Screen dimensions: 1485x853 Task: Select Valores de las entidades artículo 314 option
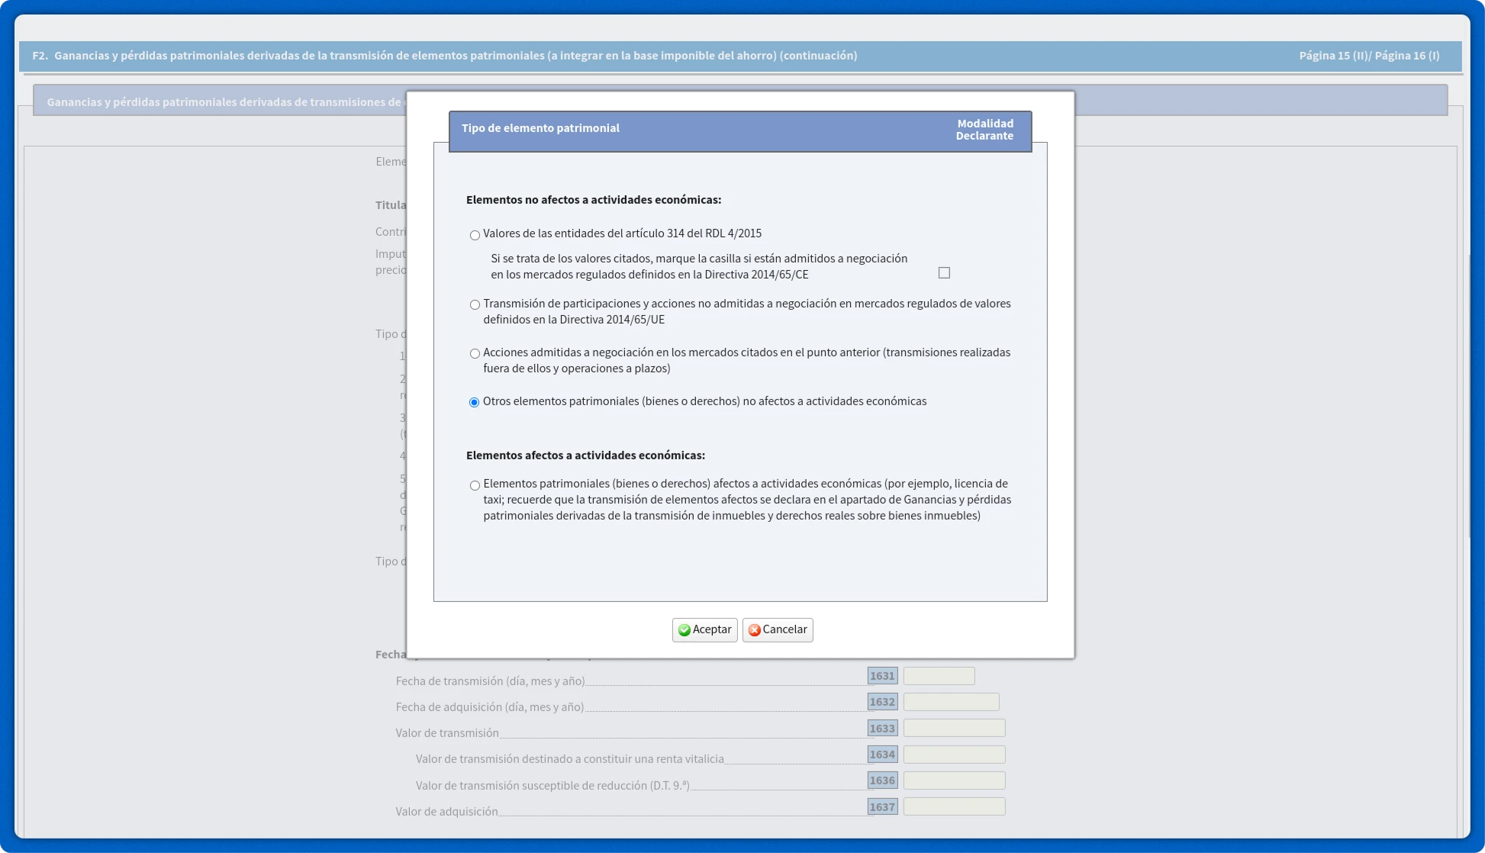click(475, 235)
